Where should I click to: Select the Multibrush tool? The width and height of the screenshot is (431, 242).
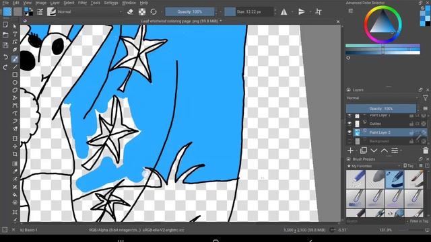point(15,129)
